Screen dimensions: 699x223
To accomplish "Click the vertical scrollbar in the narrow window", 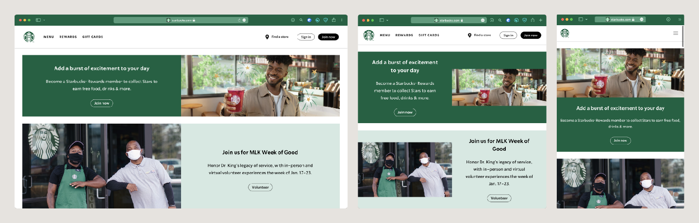I will 683,37.
